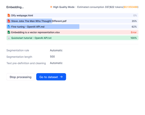
Task: Click the HTML file icon for Dify webpage
Action: 9,15
